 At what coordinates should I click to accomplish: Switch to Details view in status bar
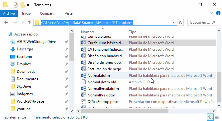pos(210,117)
